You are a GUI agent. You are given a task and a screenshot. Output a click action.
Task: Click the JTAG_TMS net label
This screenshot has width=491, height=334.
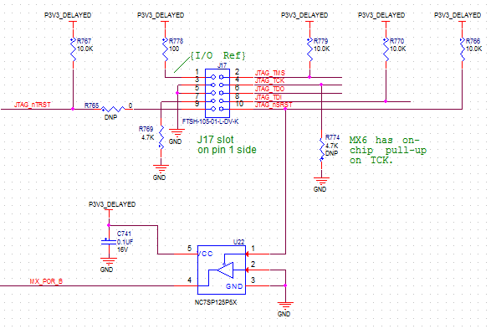point(270,73)
